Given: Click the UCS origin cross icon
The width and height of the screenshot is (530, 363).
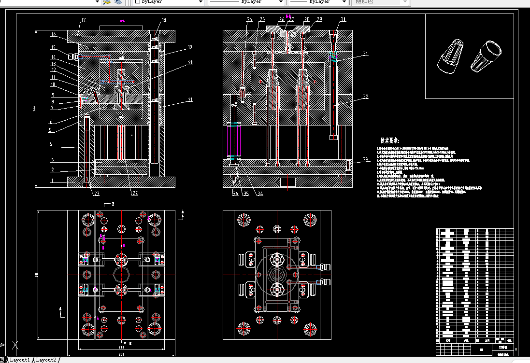Looking at the screenshot, I should pyautogui.click(x=15, y=345).
